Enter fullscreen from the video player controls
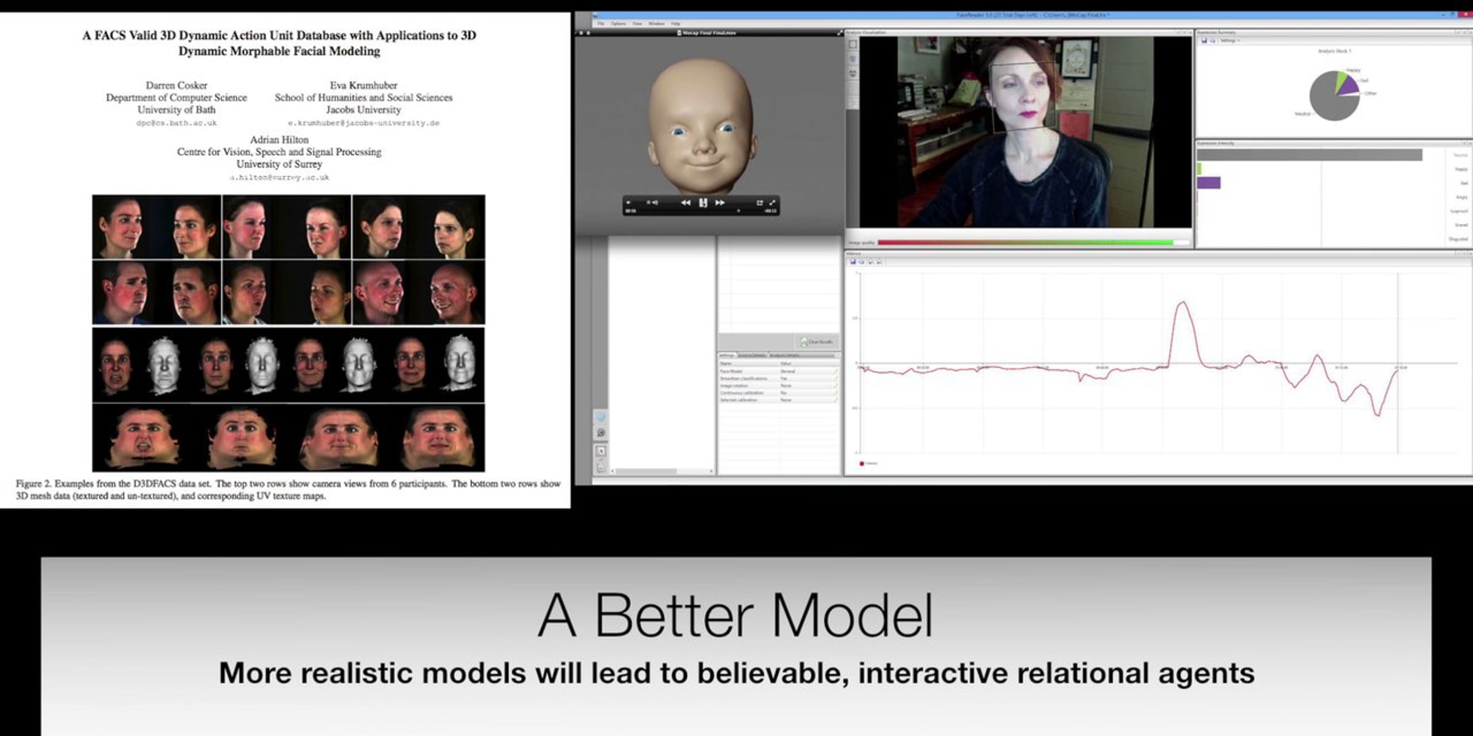The width and height of the screenshot is (1473, 736). [772, 202]
